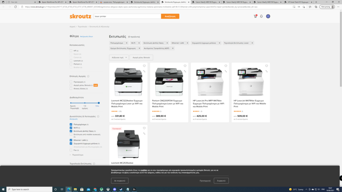This screenshot has width=342, height=192.
Task: Set availability slider to 1-3 ημέρες
Action: (x=85, y=103)
